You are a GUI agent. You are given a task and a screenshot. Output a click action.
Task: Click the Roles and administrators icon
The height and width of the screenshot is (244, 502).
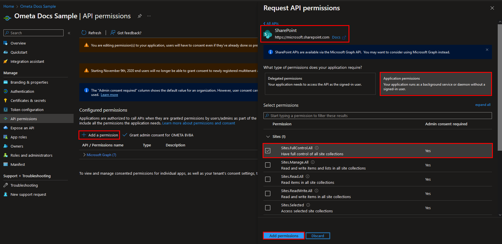point(5,155)
